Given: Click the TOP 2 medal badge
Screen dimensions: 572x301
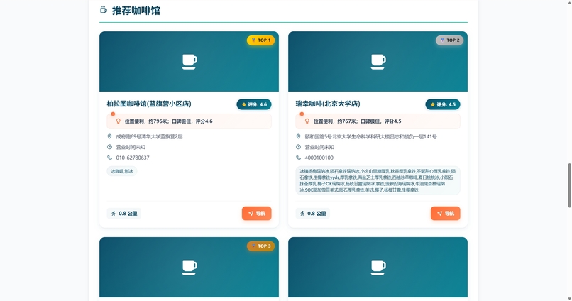Looking at the screenshot, I should pos(449,40).
